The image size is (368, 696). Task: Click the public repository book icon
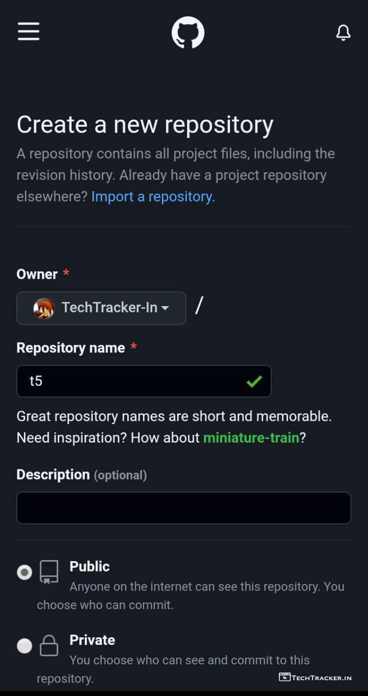point(49,573)
